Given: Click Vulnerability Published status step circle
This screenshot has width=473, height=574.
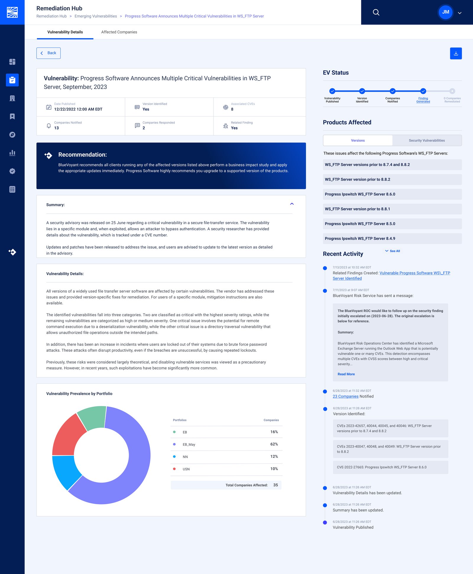Looking at the screenshot, I should [x=332, y=91].
